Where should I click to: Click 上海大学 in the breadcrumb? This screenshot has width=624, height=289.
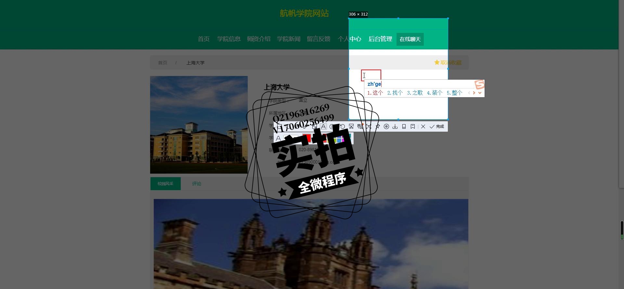[x=195, y=63]
